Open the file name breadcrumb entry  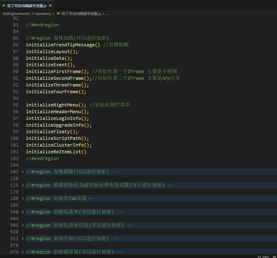[x=81, y=13]
